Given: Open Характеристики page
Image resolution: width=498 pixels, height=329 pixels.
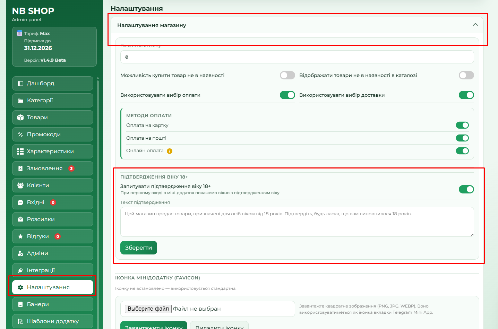Looking at the screenshot, I should click(53, 151).
